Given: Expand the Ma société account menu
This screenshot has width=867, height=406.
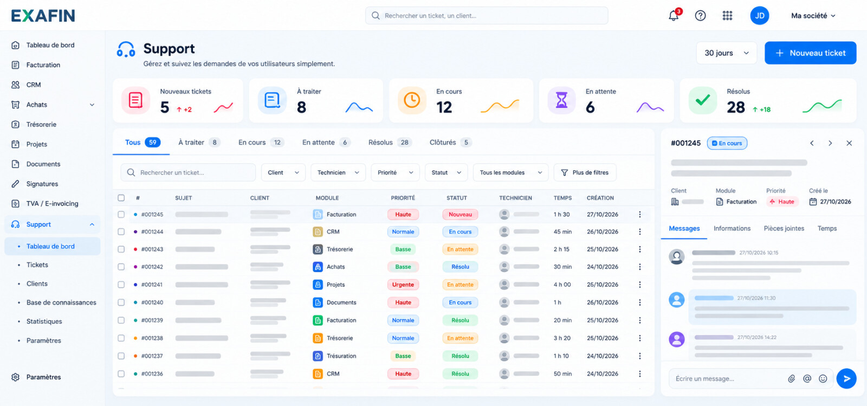Looking at the screenshot, I should click(x=813, y=16).
